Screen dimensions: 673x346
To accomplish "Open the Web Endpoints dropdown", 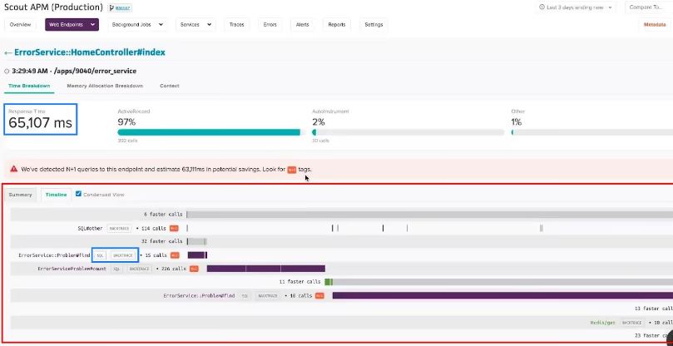I will [72, 25].
